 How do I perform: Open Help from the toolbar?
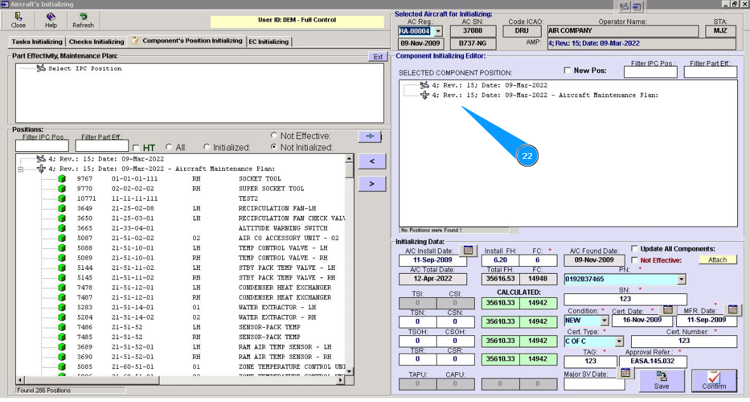click(x=51, y=17)
